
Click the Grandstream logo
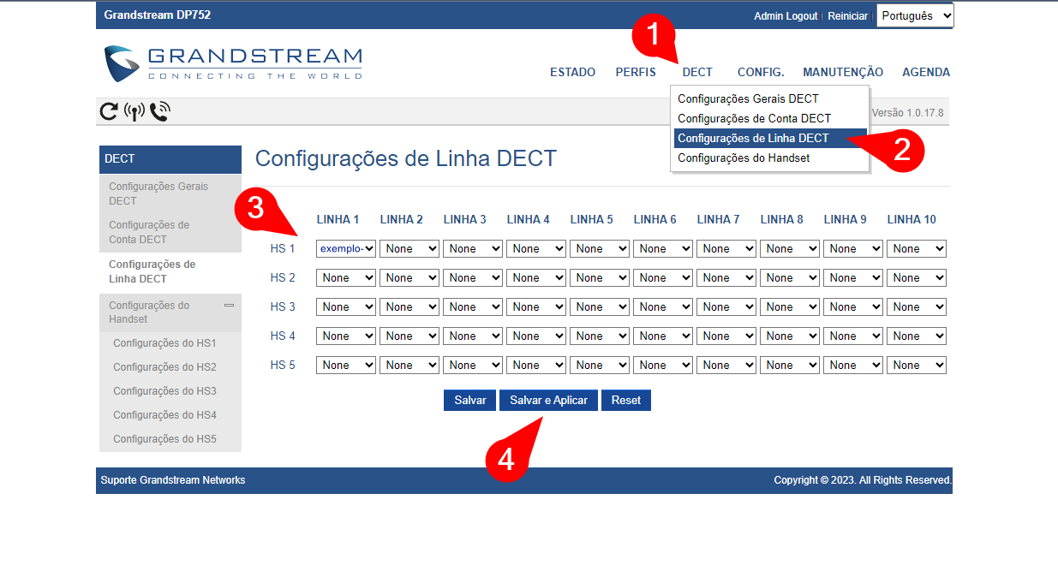pyautogui.click(x=233, y=64)
